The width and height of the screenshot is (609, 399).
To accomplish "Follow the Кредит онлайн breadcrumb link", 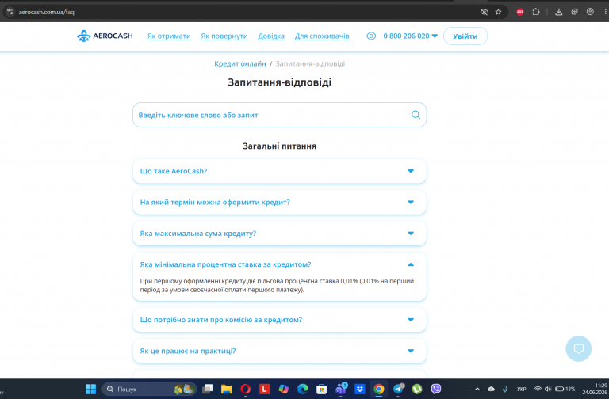I will click(x=240, y=63).
